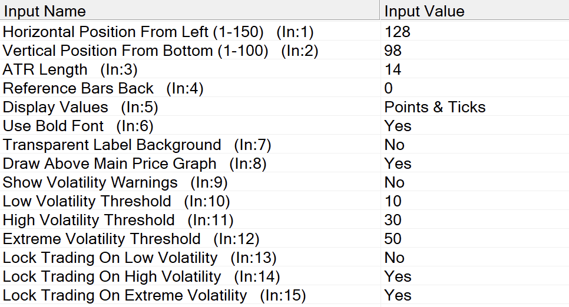The width and height of the screenshot is (569, 307).
Task: Open Show Volatility Warnings value dropdown
Action: (x=395, y=182)
